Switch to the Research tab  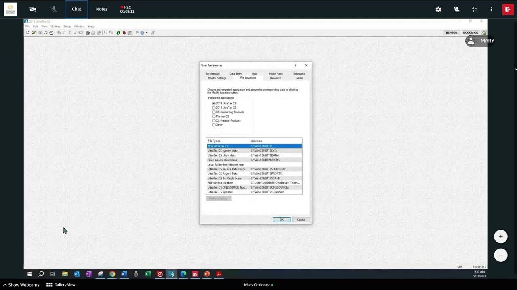click(275, 78)
